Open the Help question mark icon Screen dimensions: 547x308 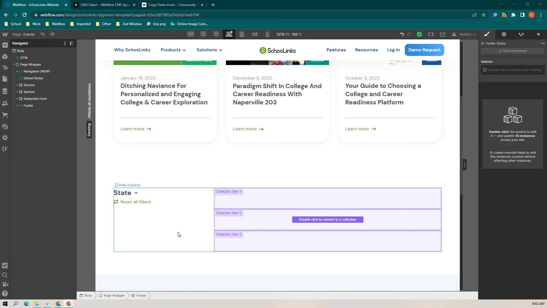[5, 294]
